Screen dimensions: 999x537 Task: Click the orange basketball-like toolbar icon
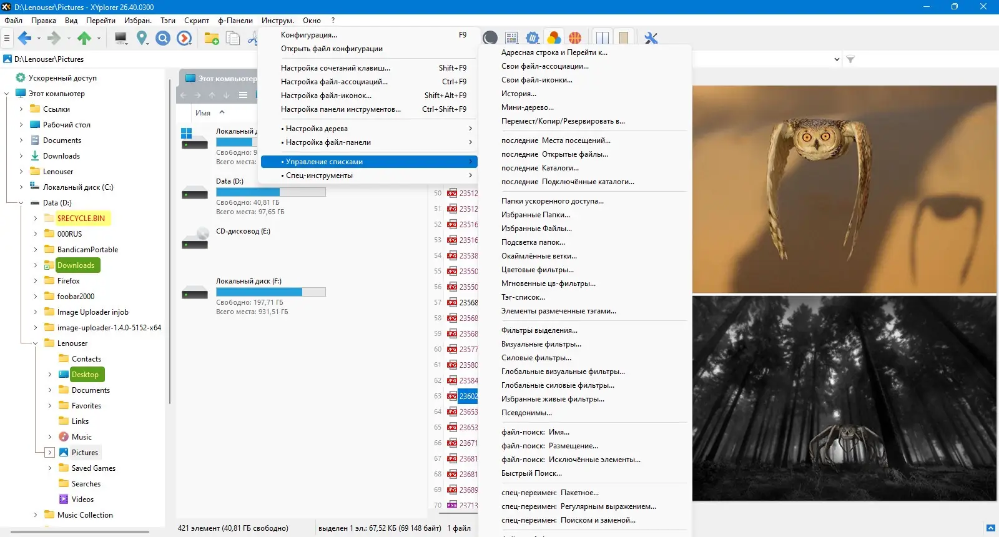click(x=575, y=39)
